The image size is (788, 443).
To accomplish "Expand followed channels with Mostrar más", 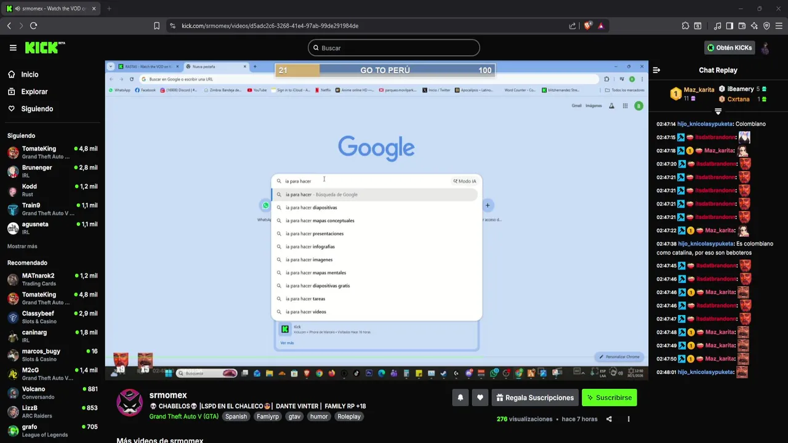I will (x=22, y=246).
